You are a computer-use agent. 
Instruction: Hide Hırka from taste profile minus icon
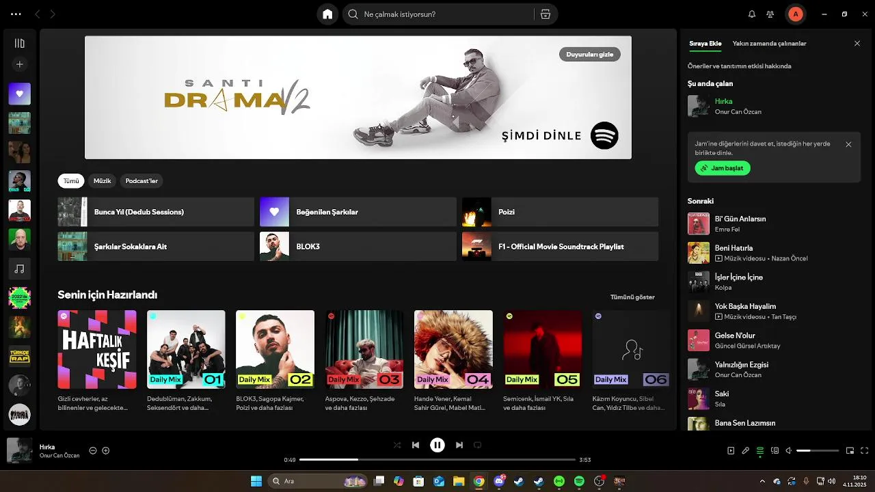(93, 450)
